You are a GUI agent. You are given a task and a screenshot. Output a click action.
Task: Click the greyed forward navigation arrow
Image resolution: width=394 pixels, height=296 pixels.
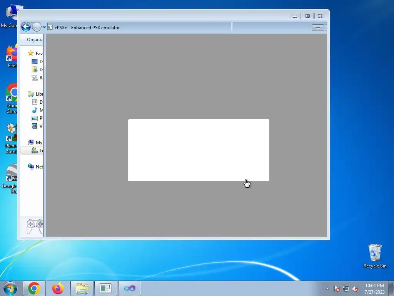click(x=37, y=27)
